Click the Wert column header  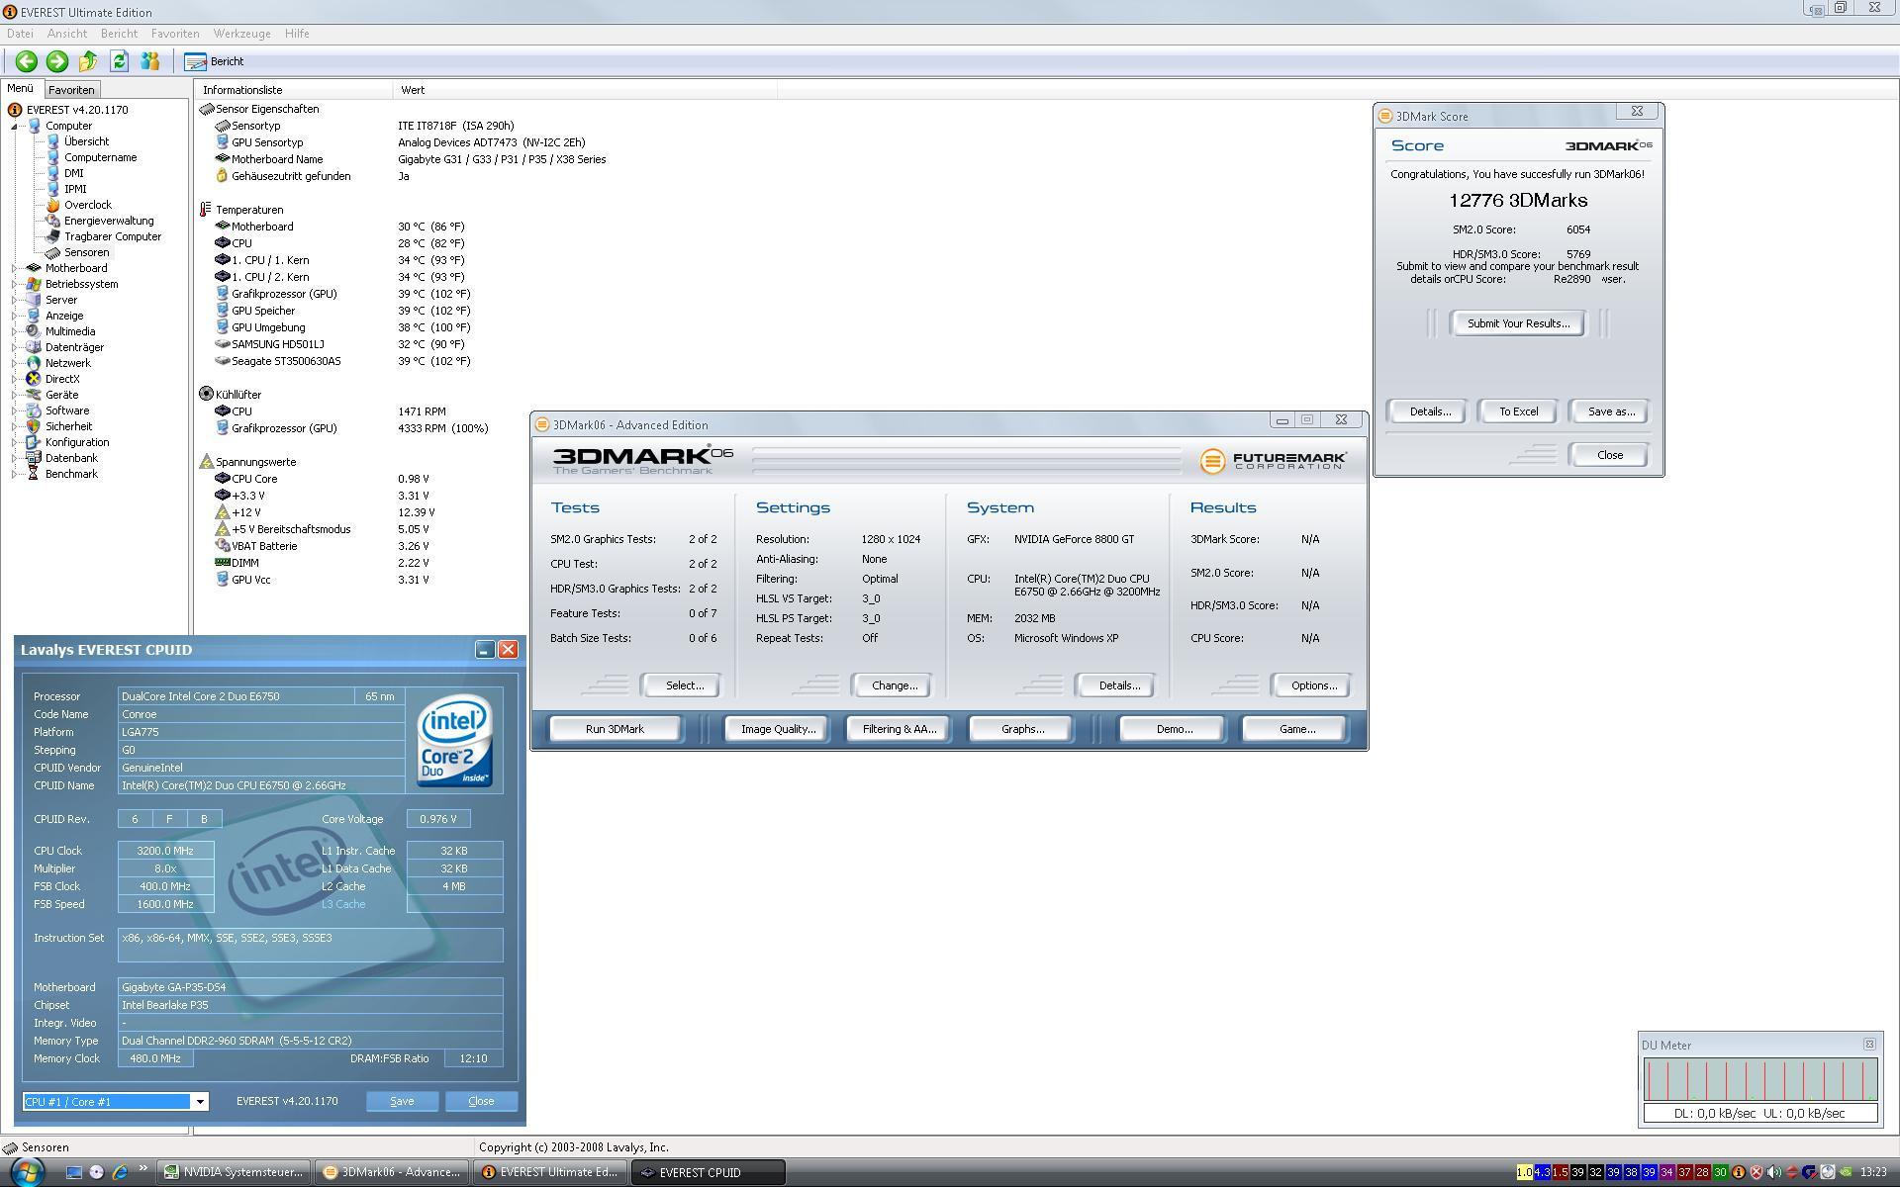584,90
